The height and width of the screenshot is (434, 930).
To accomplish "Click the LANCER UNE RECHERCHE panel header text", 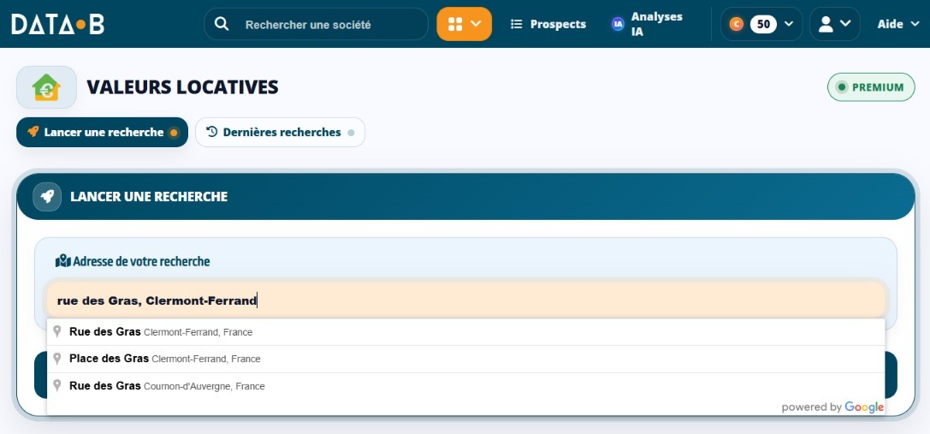I will [x=149, y=197].
